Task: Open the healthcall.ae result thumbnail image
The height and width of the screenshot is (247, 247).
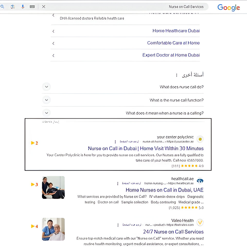Action: pos(53,188)
